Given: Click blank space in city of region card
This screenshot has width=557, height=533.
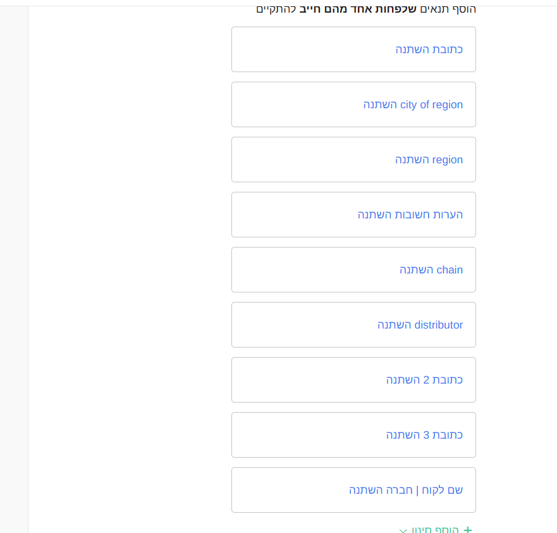Looking at the screenshot, I should point(295,104).
